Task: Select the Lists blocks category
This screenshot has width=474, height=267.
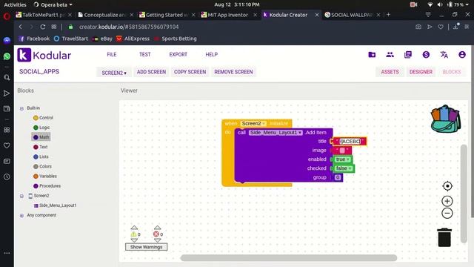Action: 41,156
